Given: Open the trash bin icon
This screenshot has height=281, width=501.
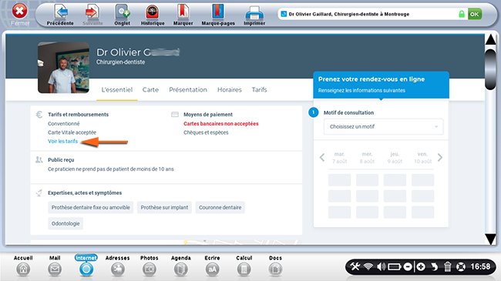Looking at the screenshot, I should click(x=448, y=266).
